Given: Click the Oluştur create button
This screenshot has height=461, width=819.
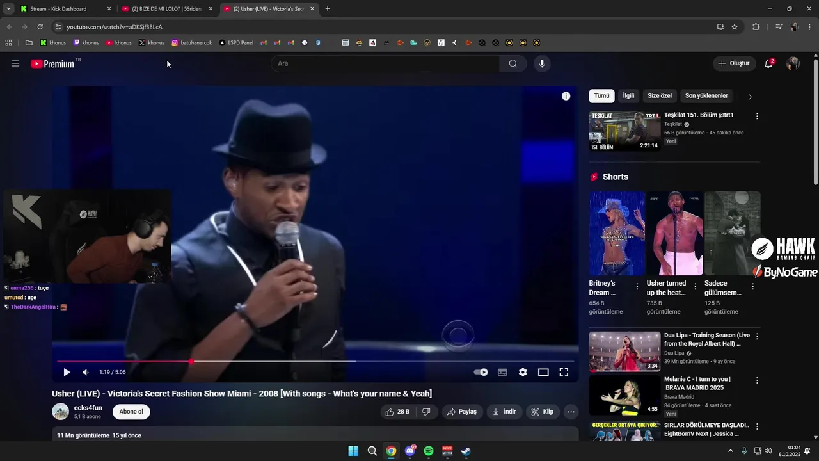Looking at the screenshot, I should (734, 63).
